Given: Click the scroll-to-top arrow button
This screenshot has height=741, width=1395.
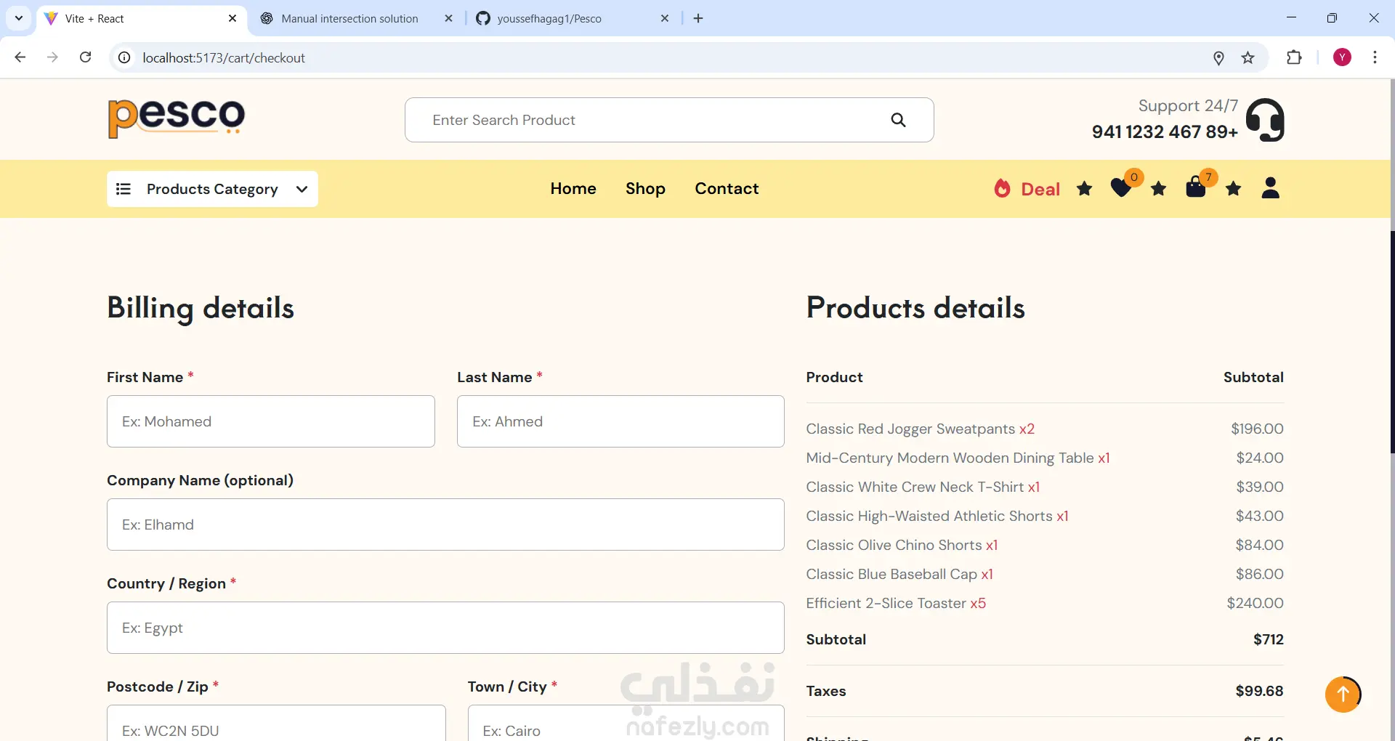Looking at the screenshot, I should tap(1343, 694).
